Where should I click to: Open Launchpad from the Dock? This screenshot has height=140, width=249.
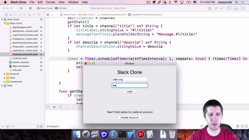click(86, 134)
